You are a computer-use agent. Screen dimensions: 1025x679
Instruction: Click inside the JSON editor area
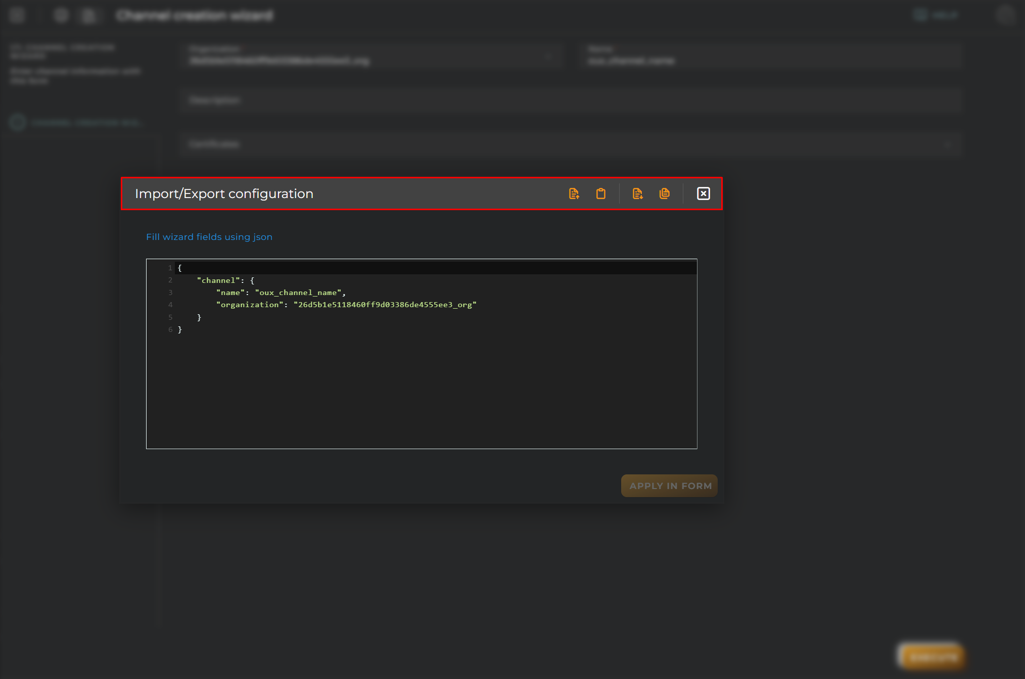[422, 354]
